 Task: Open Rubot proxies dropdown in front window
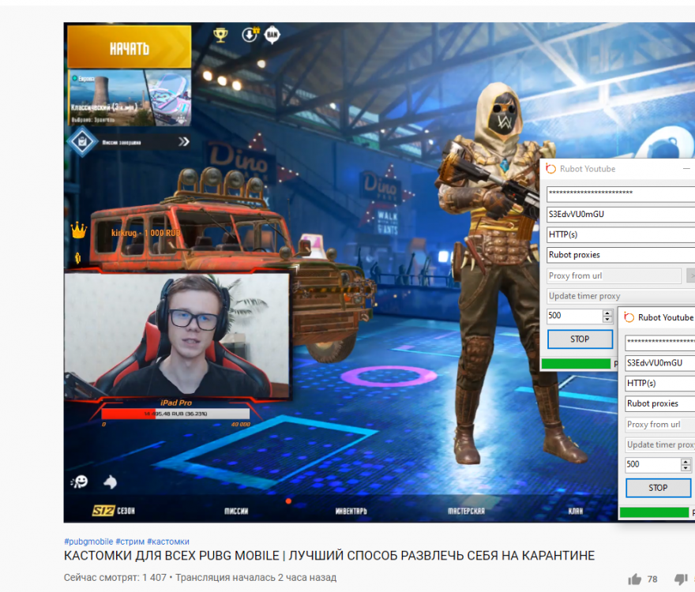[659, 403]
